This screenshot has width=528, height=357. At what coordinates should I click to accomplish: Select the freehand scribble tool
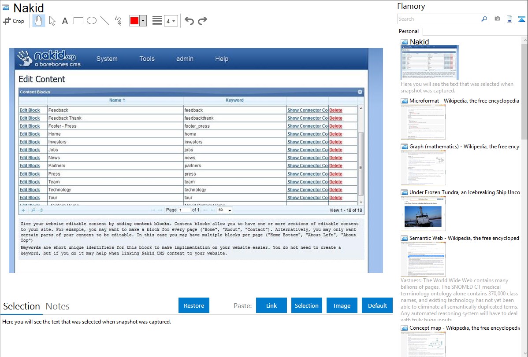(118, 21)
